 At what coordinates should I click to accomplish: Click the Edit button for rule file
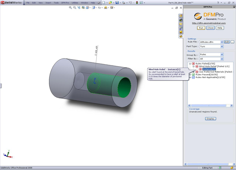(x=227, y=42)
